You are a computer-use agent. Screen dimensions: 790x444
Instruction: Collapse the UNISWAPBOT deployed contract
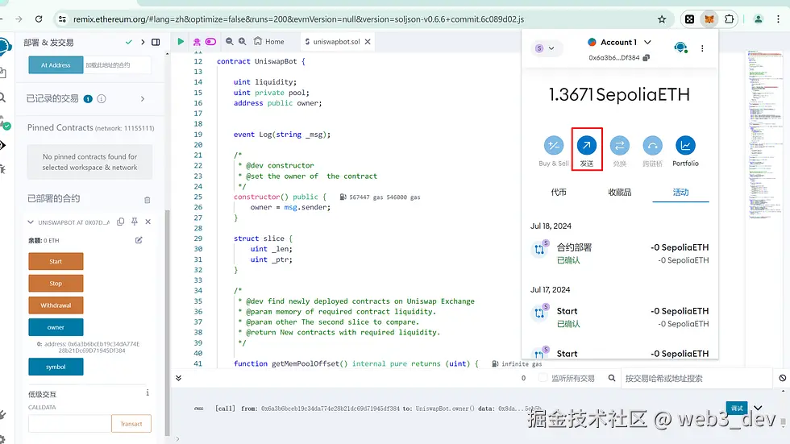[x=31, y=222]
